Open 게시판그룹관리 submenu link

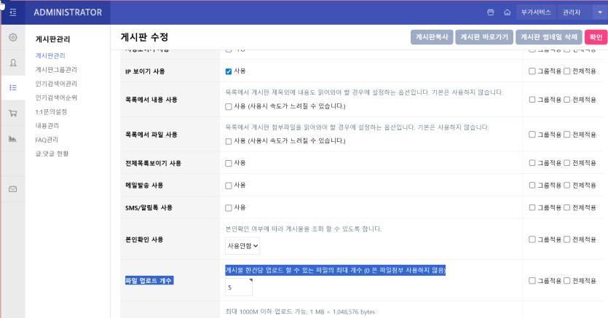point(56,70)
